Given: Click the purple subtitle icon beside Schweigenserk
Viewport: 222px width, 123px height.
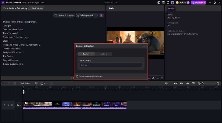Looking at the screenshot, I should click(x=102, y=15).
